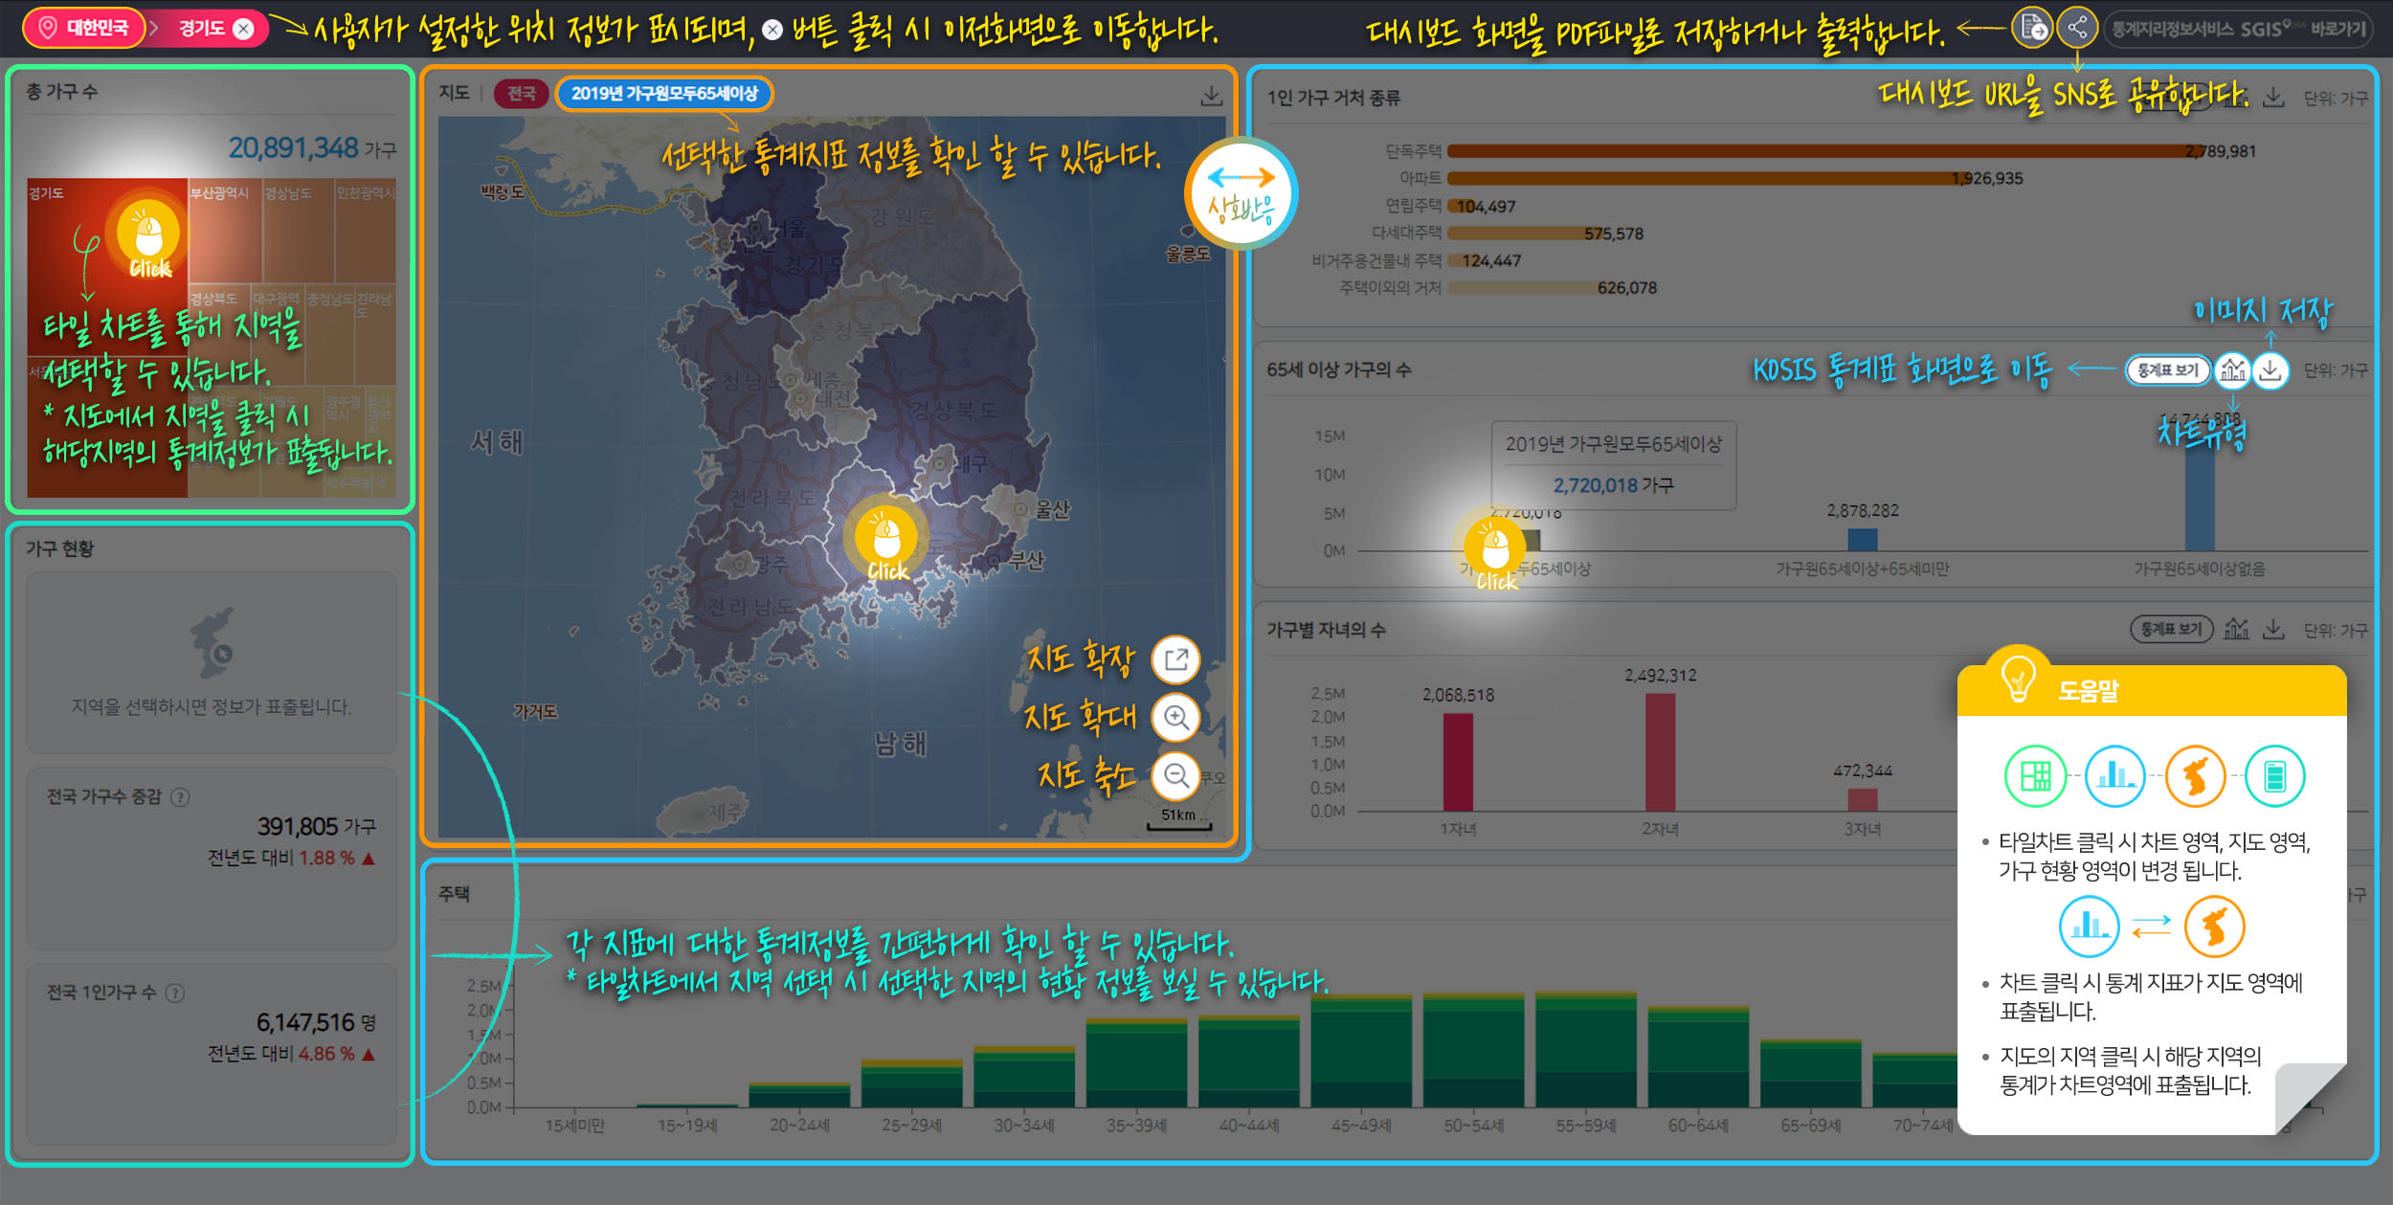Click the share dashboard URL icon
The height and width of the screenshot is (1205, 2393).
point(2077,28)
